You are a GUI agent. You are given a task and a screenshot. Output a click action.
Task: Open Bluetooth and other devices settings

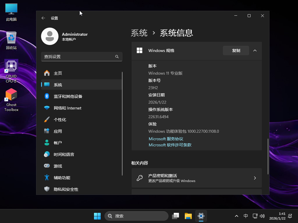click(x=68, y=96)
